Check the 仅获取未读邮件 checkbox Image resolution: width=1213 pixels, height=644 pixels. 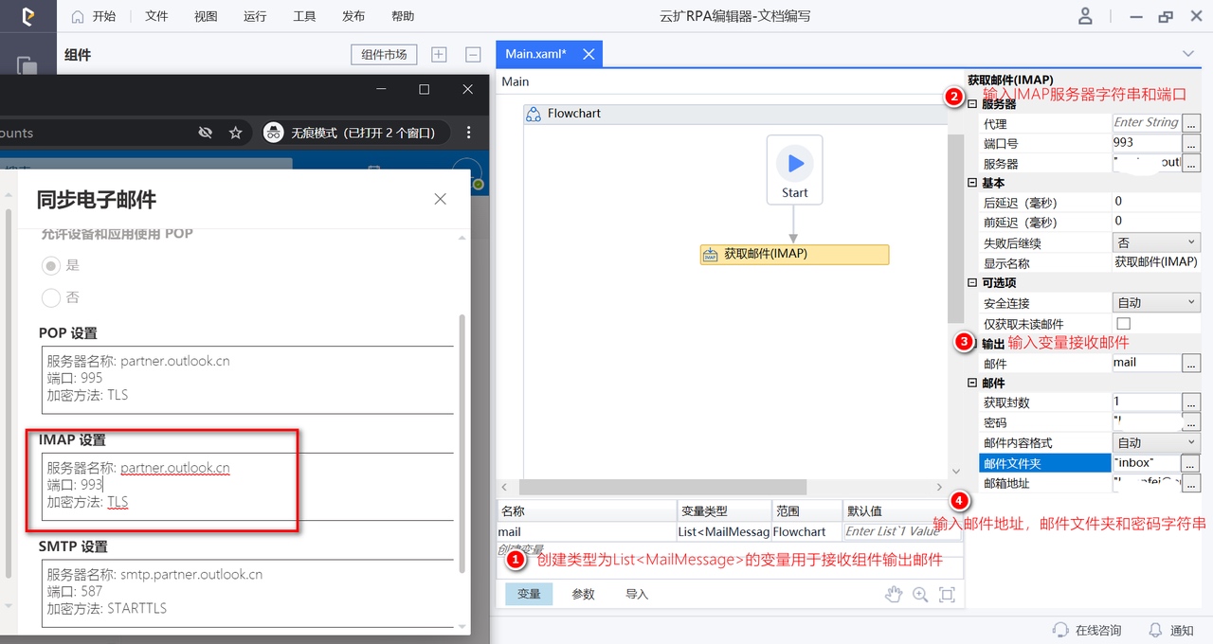[x=1124, y=324]
